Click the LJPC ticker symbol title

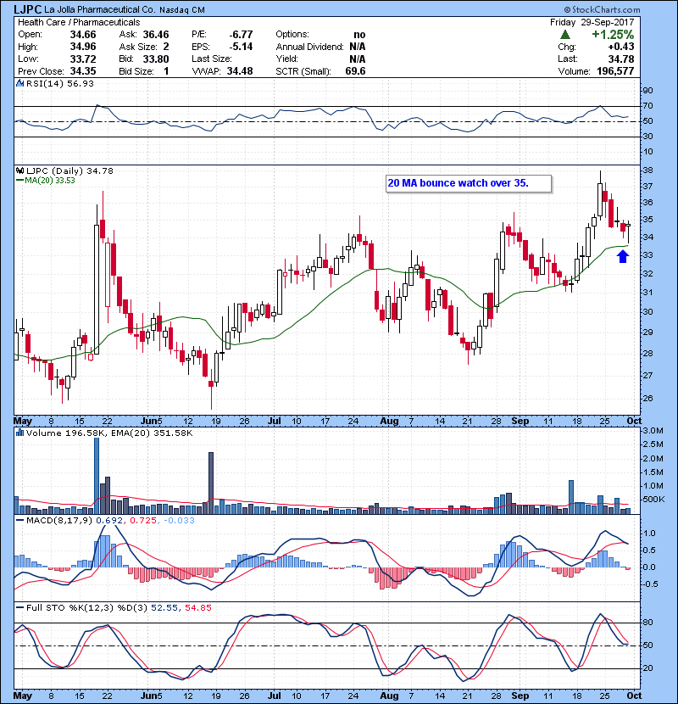click(28, 9)
